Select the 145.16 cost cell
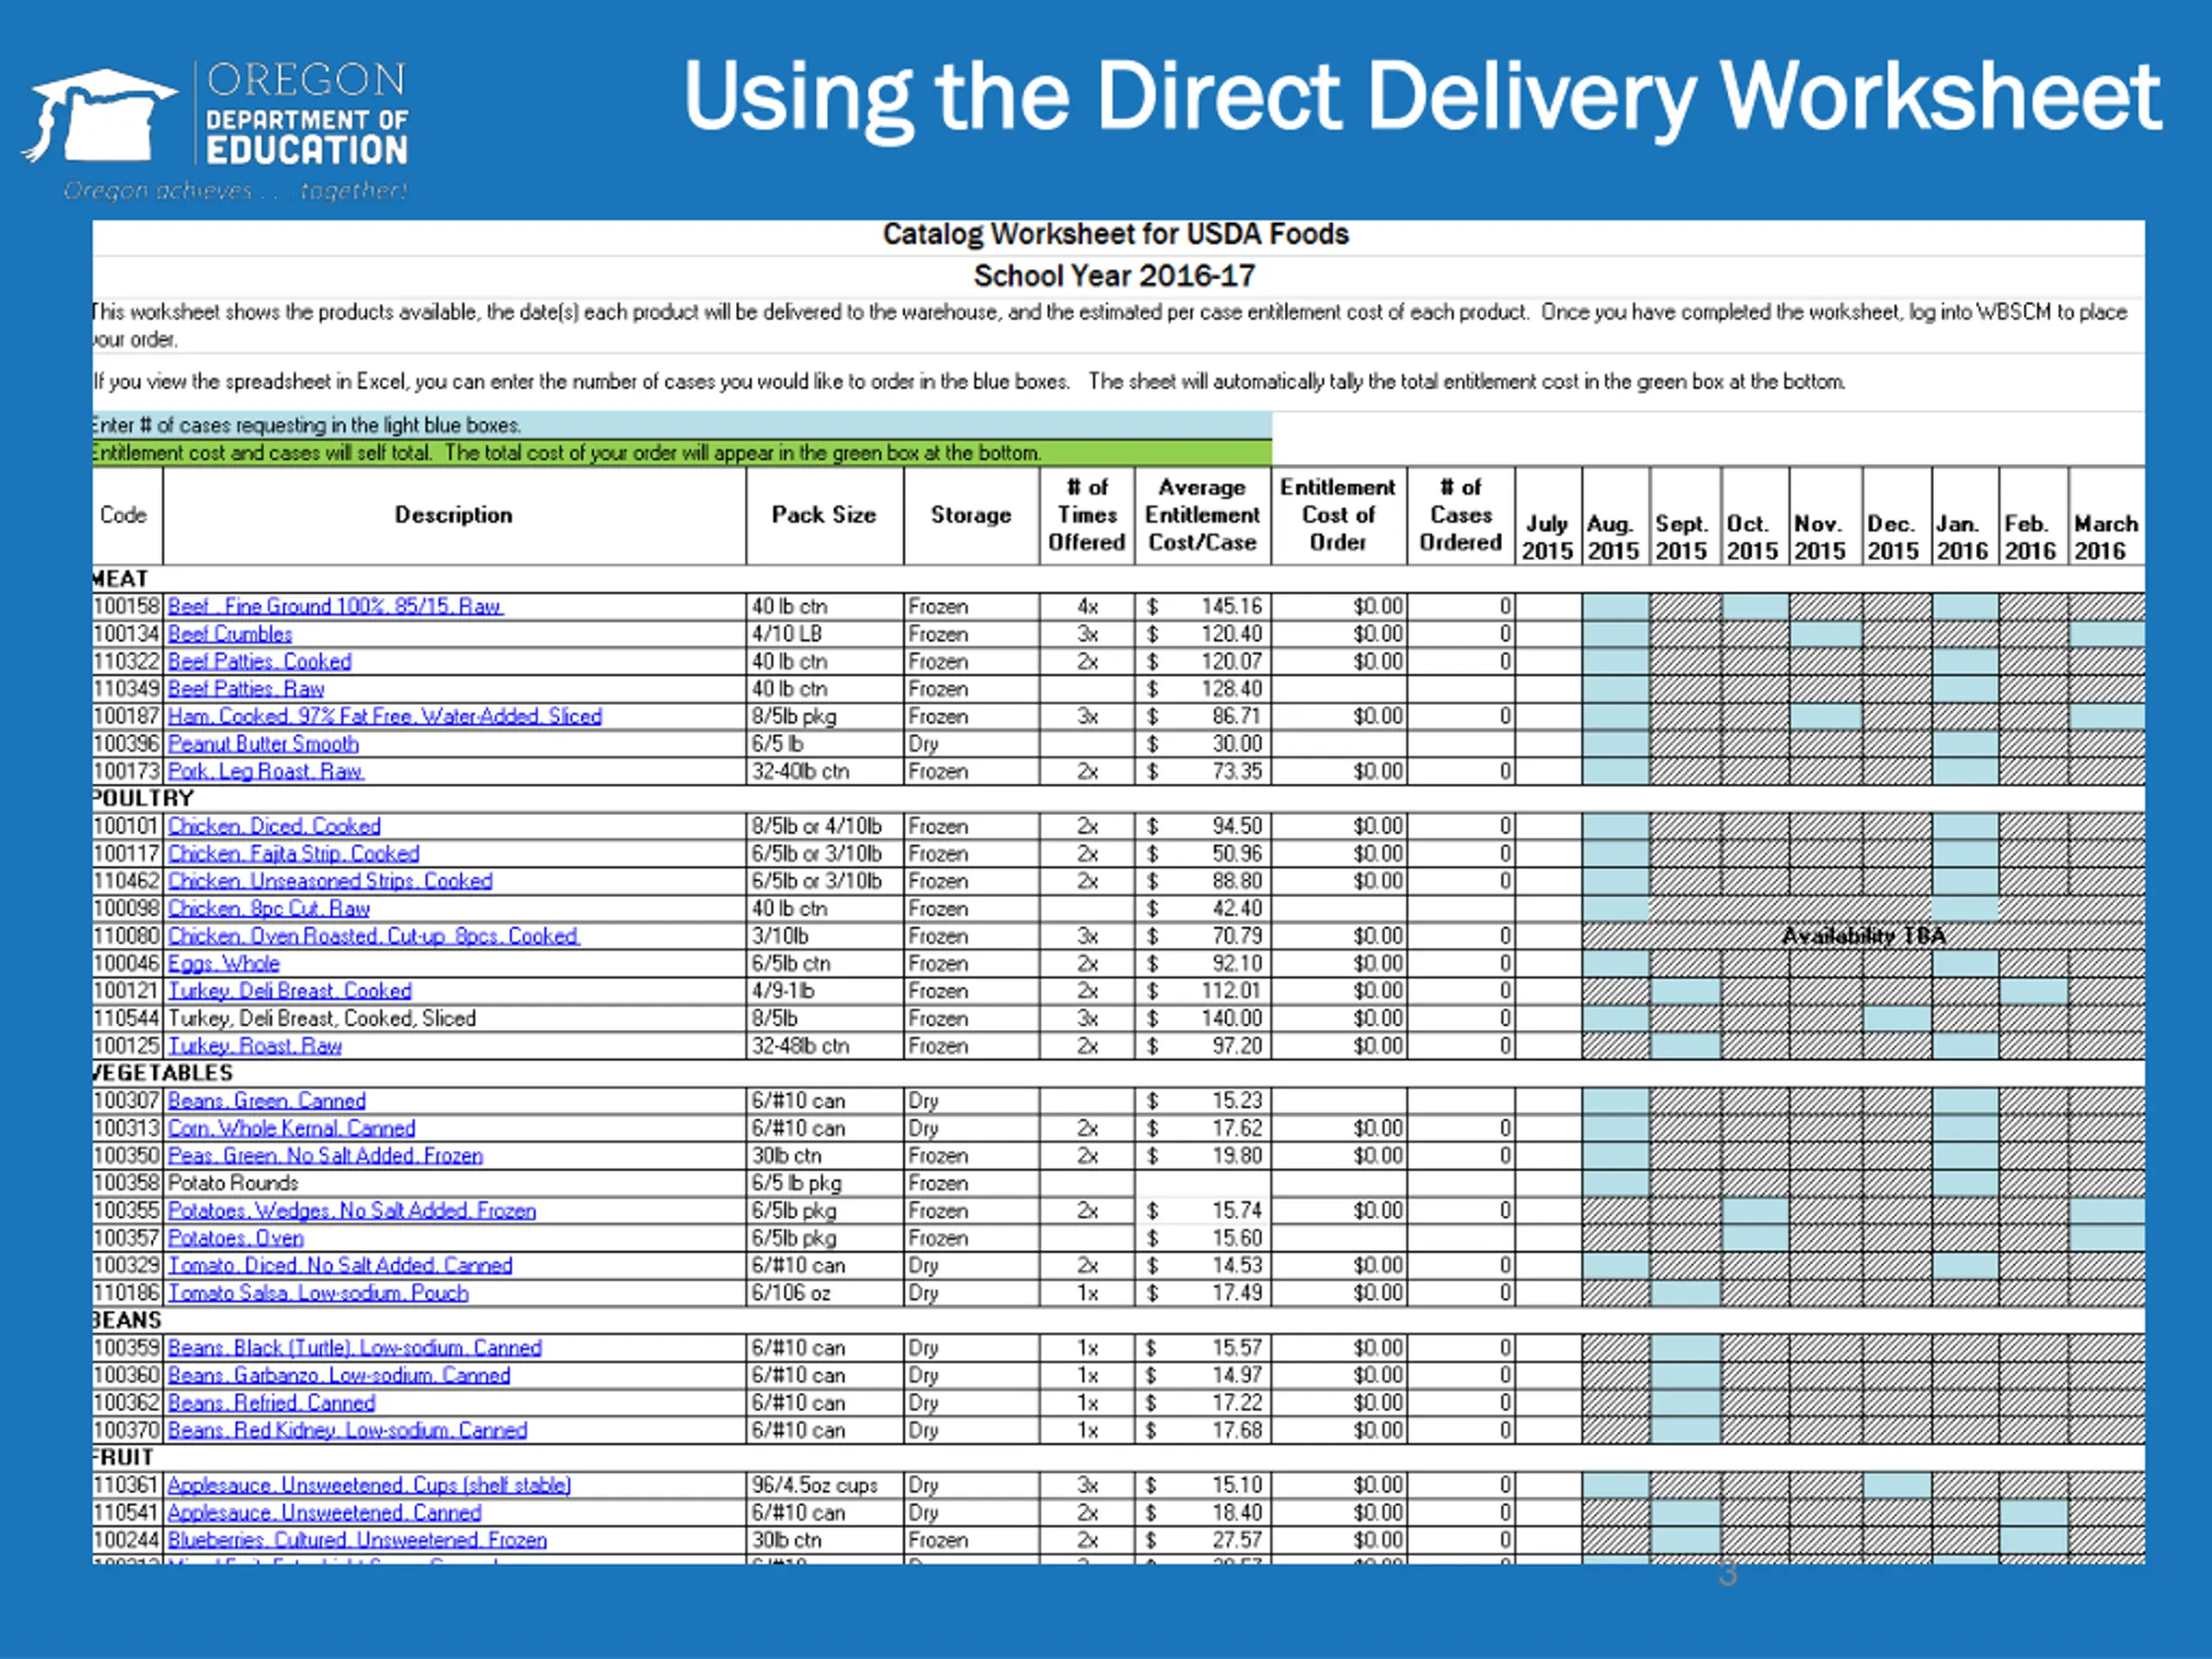The width and height of the screenshot is (2212, 1659). tap(1203, 606)
